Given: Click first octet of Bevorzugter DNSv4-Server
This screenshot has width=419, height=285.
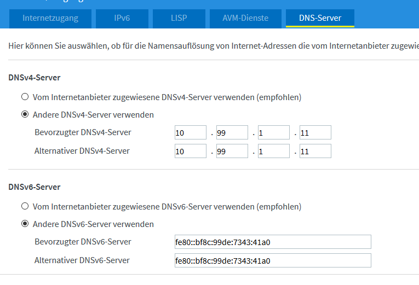Looking at the screenshot, I should [x=191, y=133].
